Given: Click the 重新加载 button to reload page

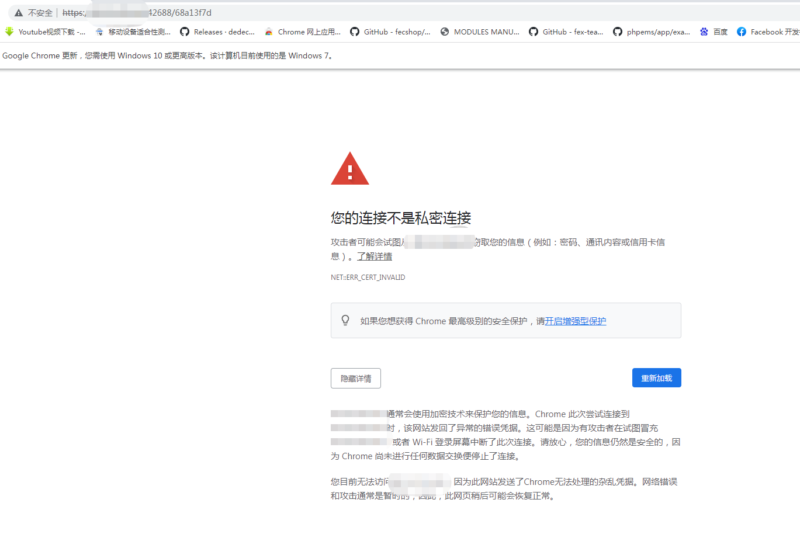Looking at the screenshot, I should pos(656,377).
